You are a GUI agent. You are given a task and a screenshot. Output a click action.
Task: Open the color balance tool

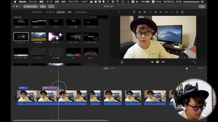tap(139, 12)
